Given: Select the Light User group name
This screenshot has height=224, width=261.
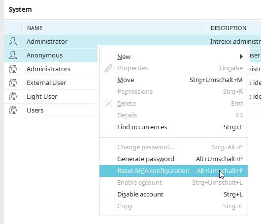Looking at the screenshot, I should 42,97.
